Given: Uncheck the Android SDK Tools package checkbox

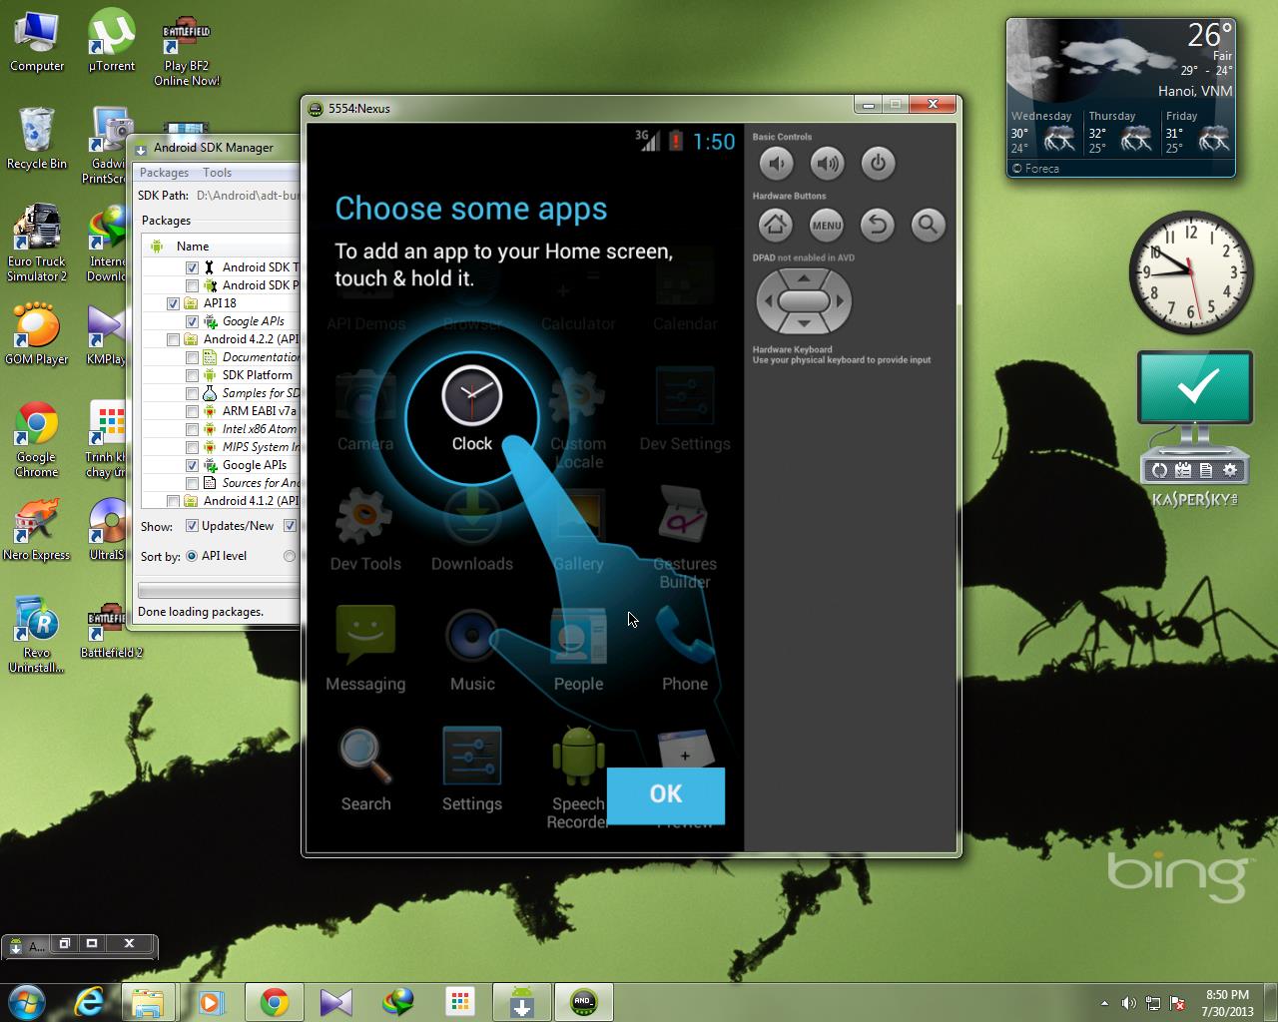Looking at the screenshot, I should [x=192, y=267].
